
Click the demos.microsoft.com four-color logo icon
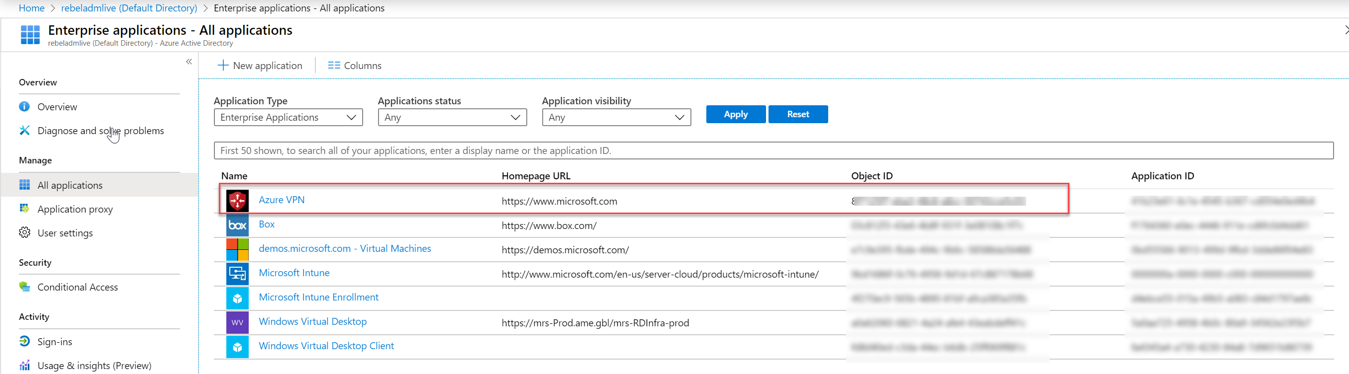click(237, 249)
